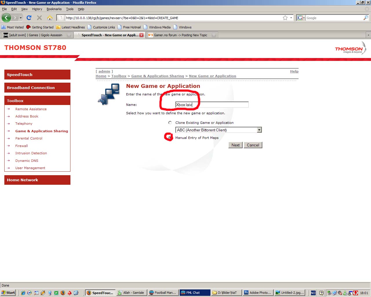Image resolution: width=371 pixels, height=297 pixels.
Task: Click the Game & Application computer icon
Action: [x=109, y=94]
